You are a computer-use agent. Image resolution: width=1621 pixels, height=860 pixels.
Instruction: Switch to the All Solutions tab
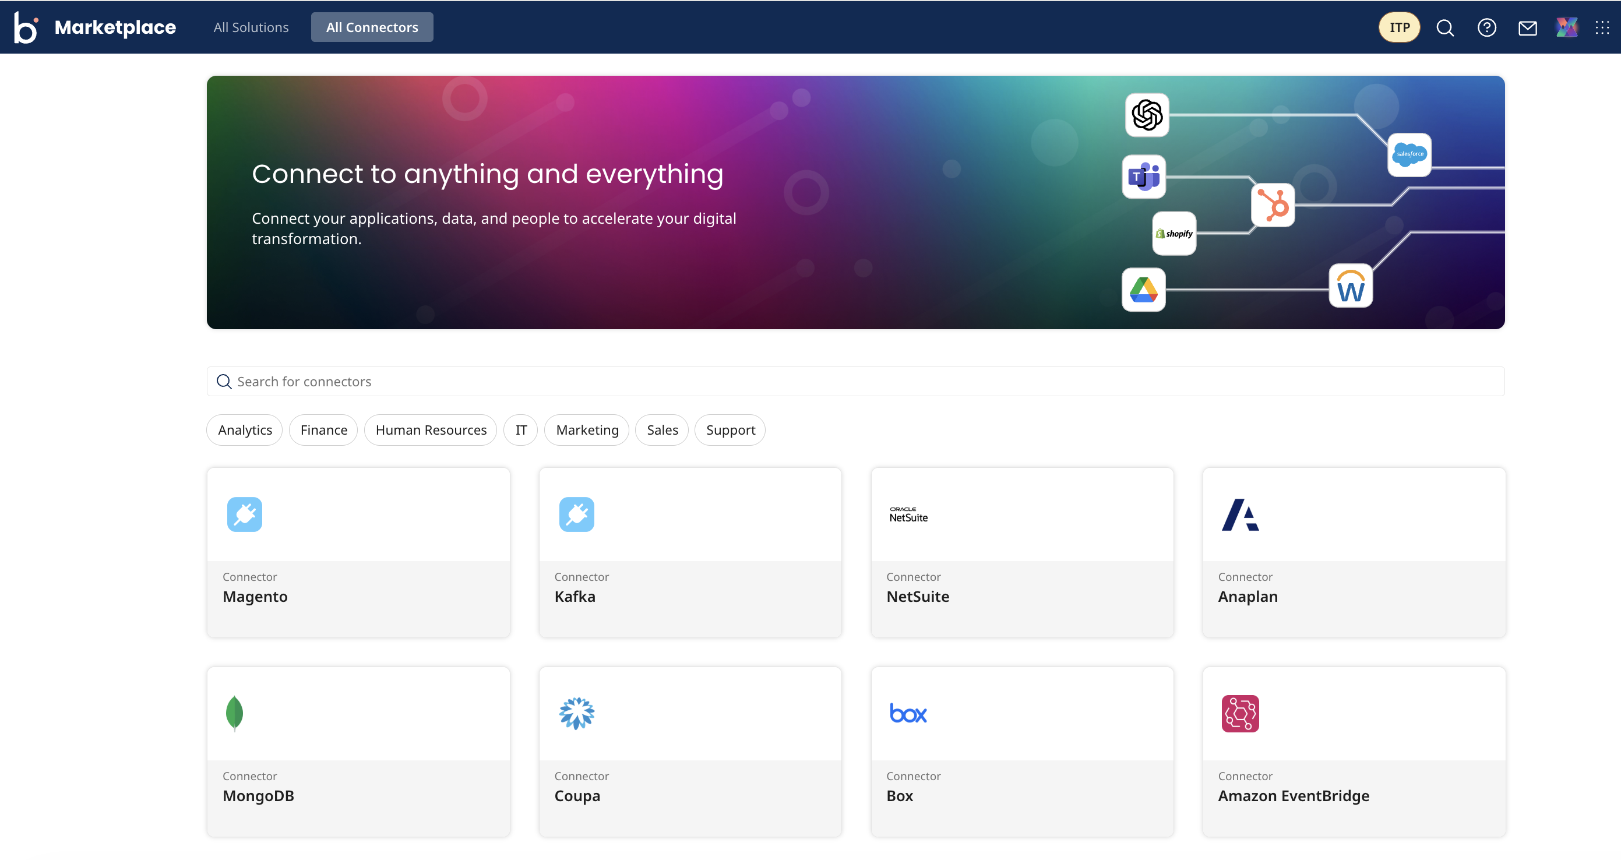click(251, 28)
